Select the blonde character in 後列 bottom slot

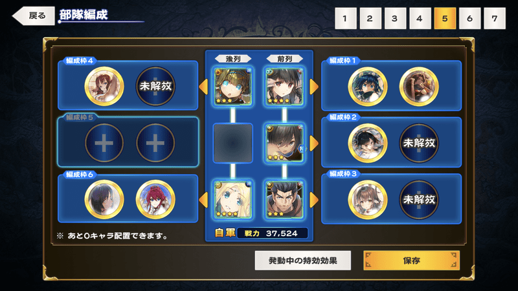(233, 199)
